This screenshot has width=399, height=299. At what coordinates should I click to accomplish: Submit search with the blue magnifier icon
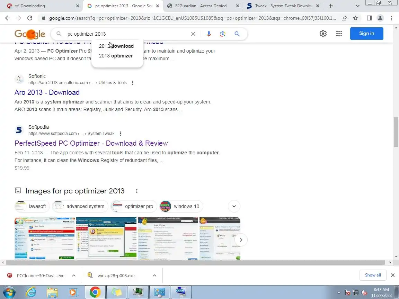tap(237, 34)
